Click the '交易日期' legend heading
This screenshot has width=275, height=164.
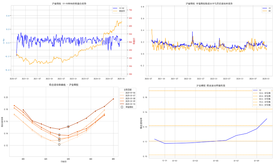pos(128,90)
